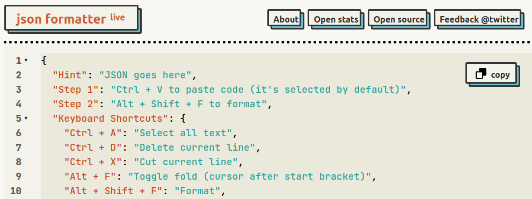532x199 pixels.
Task: Collapse the fold arrow on line 1
Action: pyautogui.click(x=26, y=61)
